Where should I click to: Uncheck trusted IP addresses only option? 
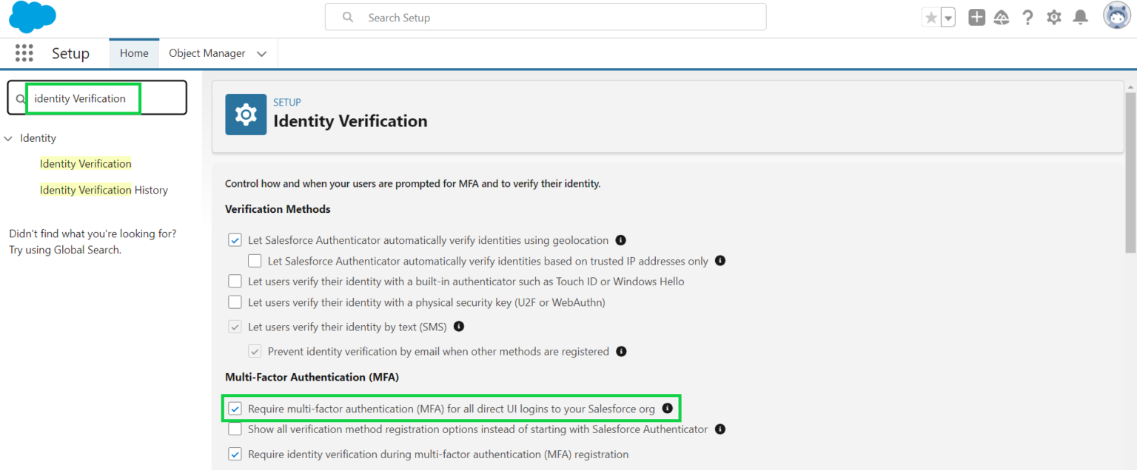[255, 260]
